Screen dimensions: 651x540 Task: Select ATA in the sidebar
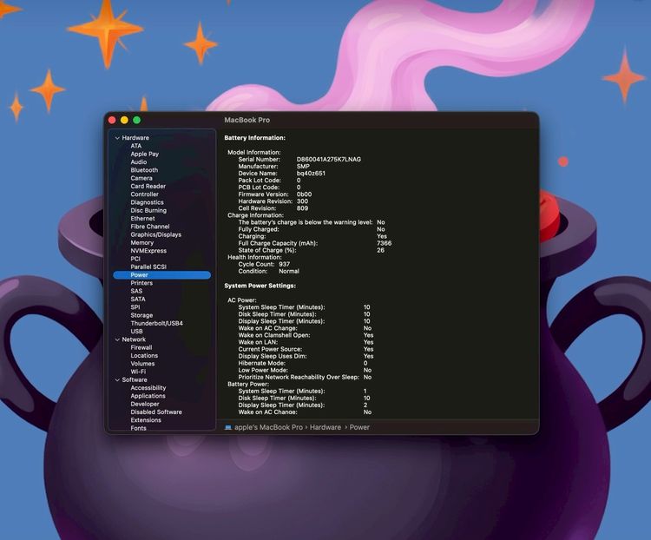coord(135,146)
